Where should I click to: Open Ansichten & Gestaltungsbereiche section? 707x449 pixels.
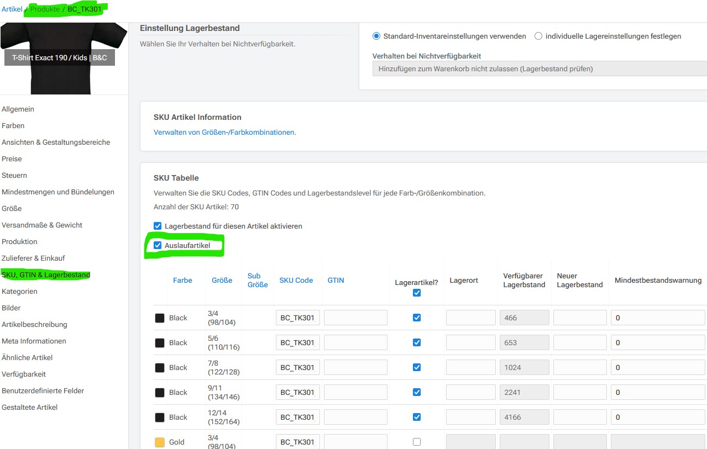pyautogui.click(x=56, y=142)
